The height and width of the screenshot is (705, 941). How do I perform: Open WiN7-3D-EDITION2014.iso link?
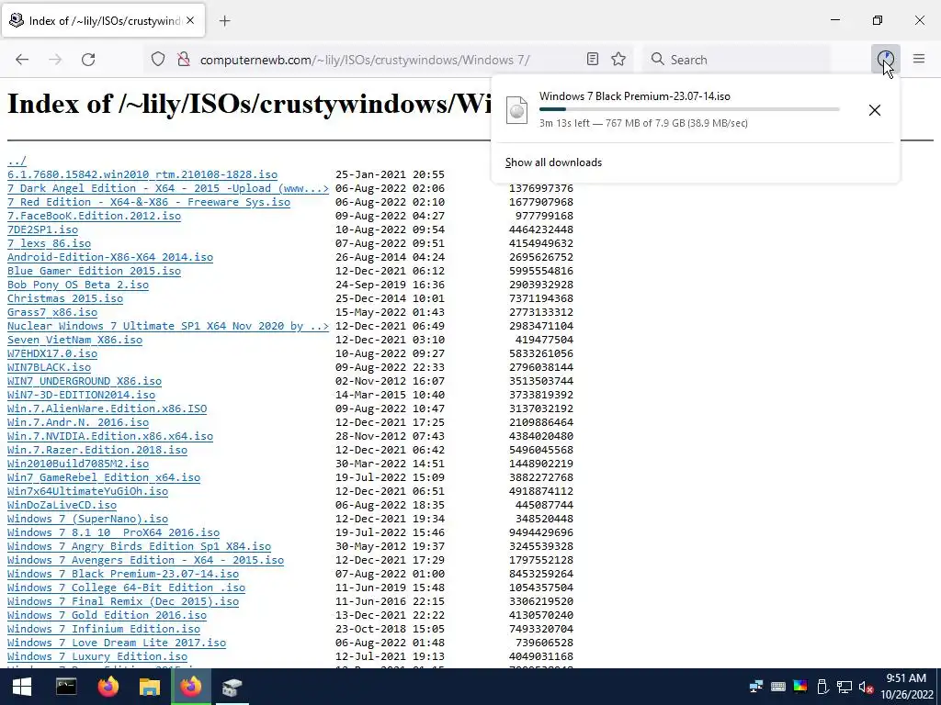coord(81,395)
